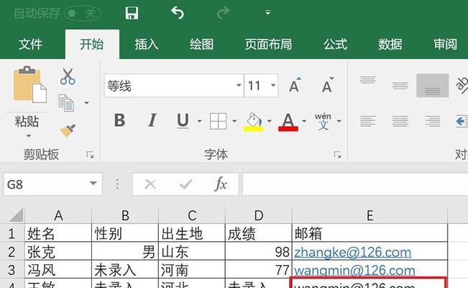Open the 审阅 ribbon tab
468x288 pixels.
coord(445,44)
